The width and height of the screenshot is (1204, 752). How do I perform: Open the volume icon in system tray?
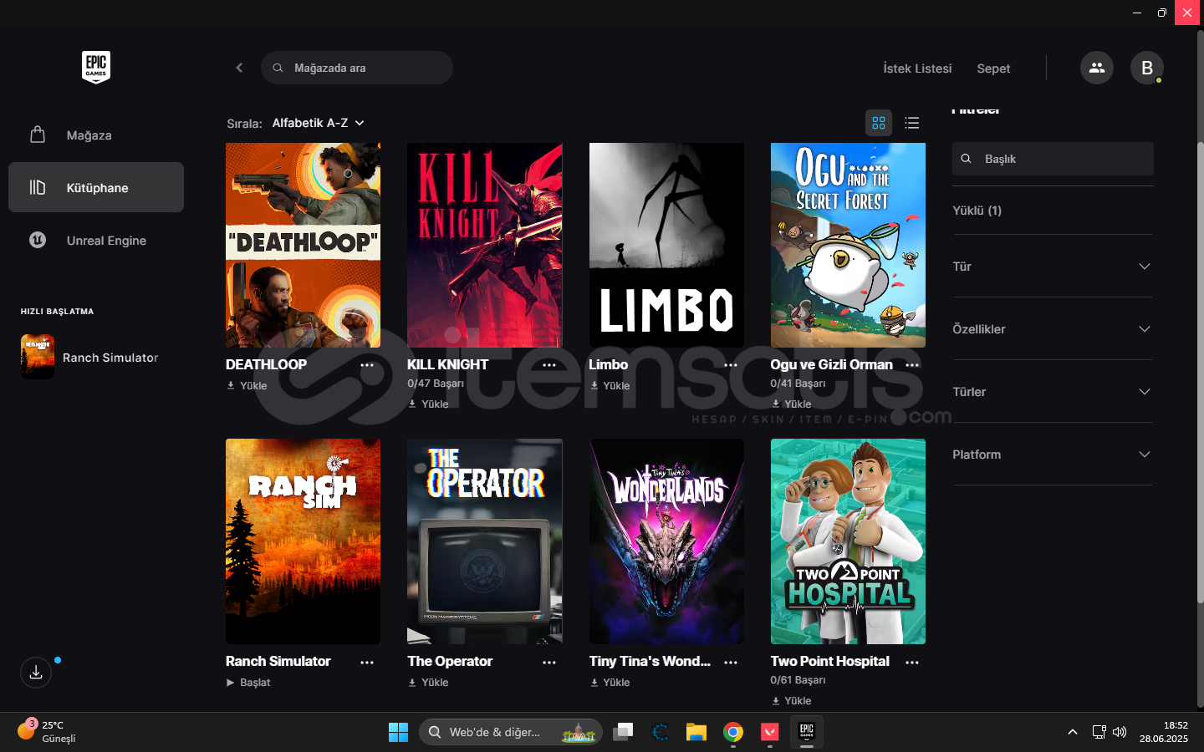tap(1120, 732)
